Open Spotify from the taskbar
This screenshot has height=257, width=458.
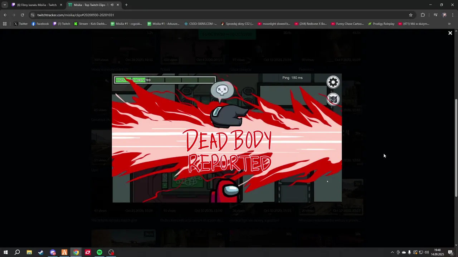[x=99, y=252]
